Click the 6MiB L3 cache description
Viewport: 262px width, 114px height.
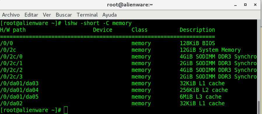coord(200,97)
